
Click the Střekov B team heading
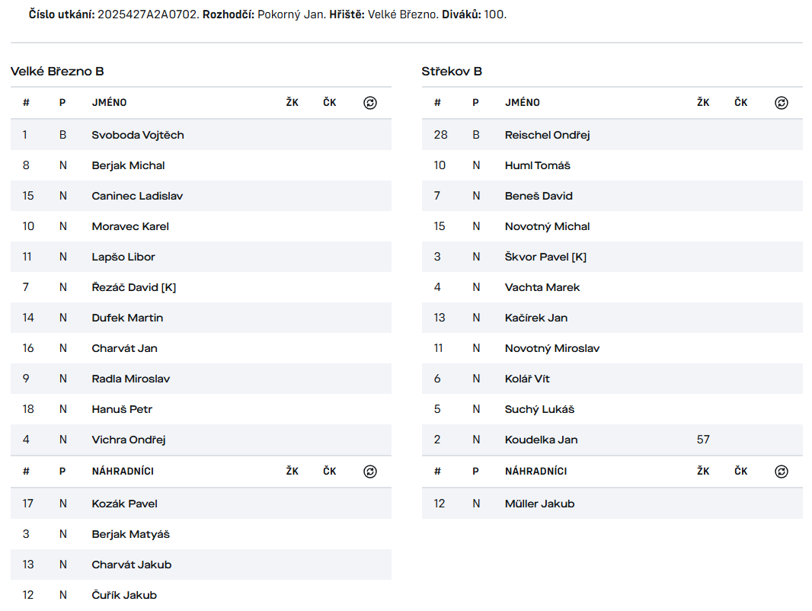(452, 72)
